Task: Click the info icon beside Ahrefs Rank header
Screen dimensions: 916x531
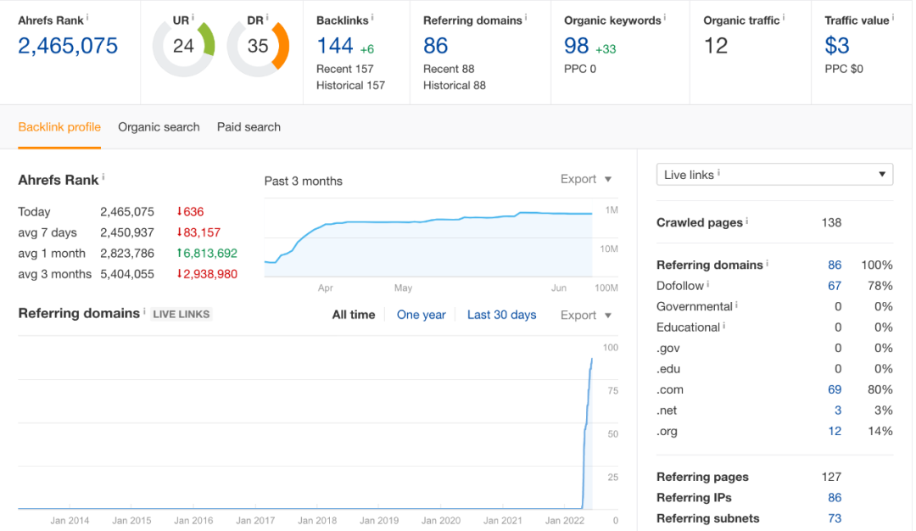Action: pos(87,17)
